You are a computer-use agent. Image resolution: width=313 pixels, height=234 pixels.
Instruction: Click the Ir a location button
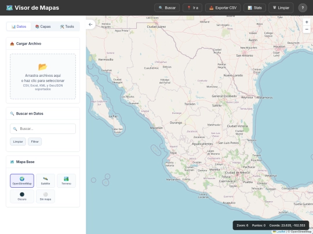(x=192, y=8)
